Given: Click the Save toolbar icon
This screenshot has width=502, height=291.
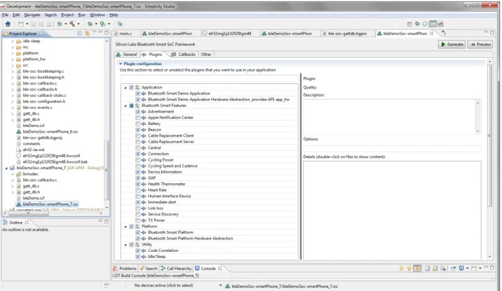Looking at the screenshot, I should point(34,24).
